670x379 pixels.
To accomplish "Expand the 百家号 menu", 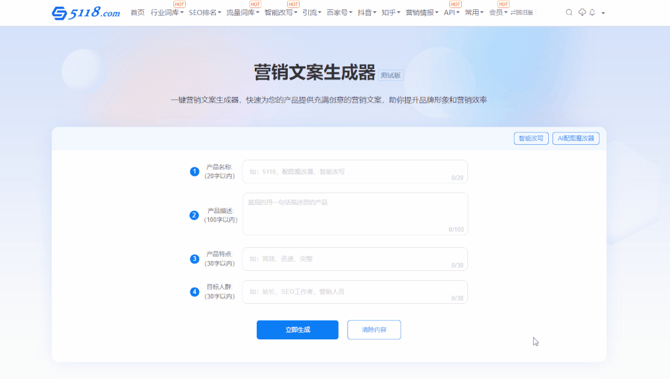I will pos(340,12).
